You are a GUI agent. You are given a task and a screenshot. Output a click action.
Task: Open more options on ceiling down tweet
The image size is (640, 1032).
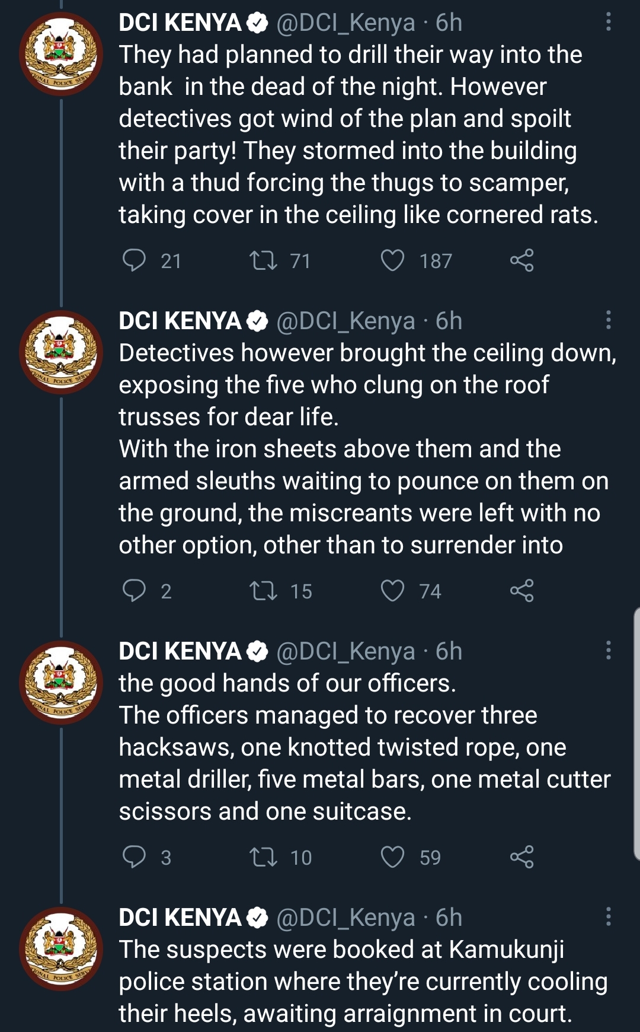(608, 320)
